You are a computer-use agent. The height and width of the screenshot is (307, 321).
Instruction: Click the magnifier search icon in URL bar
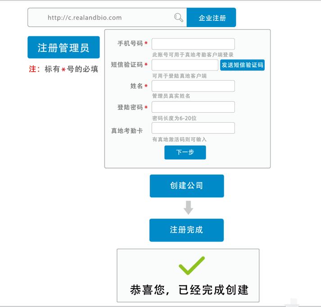179,18
